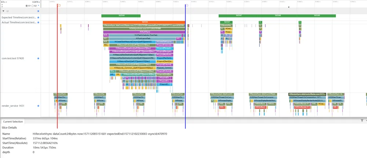The width and height of the screenshot is (367, 158).
Task: Select Expected Timeline slice 563547
Action: click(x=239, y=16)
